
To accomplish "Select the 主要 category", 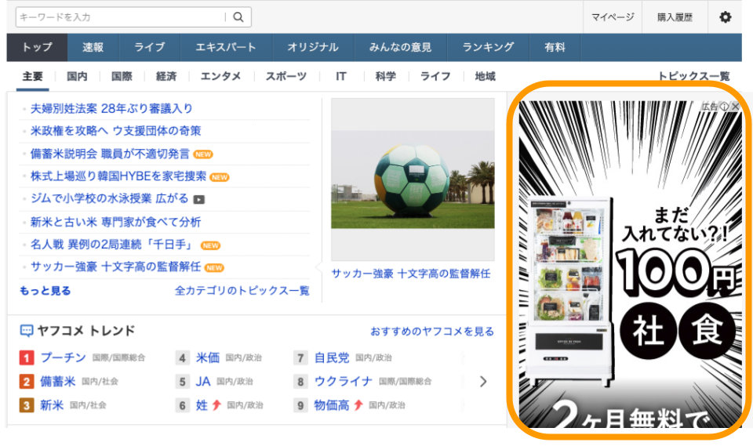I will tap(33, 76).
